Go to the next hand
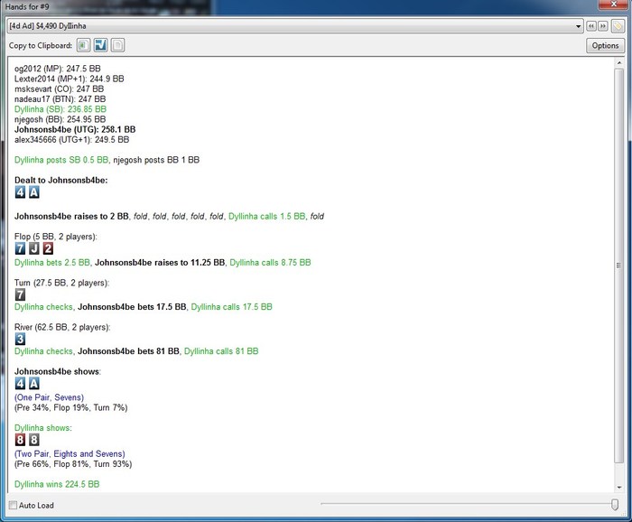 (602, 26)
